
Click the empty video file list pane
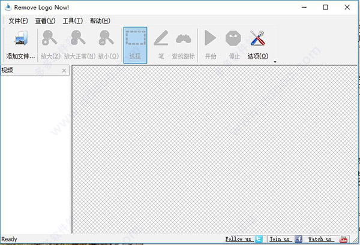(x=35, y=155)
